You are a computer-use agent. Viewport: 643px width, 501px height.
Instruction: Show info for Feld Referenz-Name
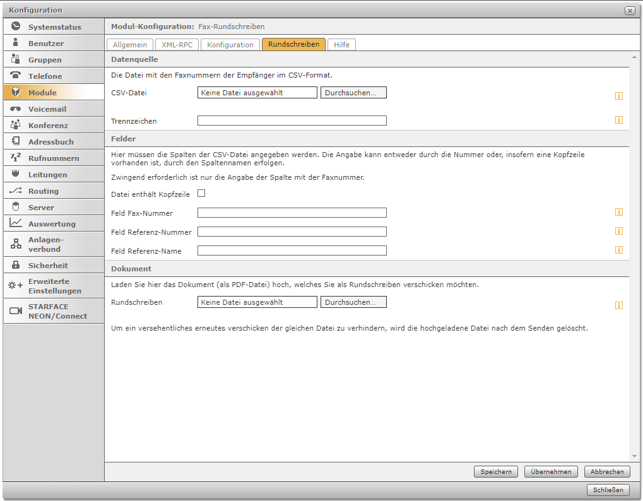click(619, 250)
